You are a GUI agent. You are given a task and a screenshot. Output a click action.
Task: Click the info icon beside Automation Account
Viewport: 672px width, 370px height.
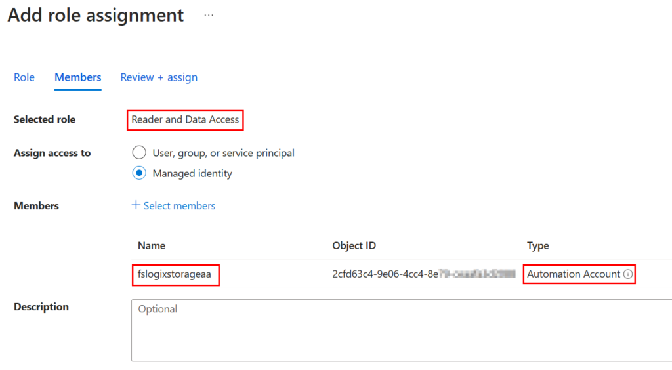(x=628, y=274)
